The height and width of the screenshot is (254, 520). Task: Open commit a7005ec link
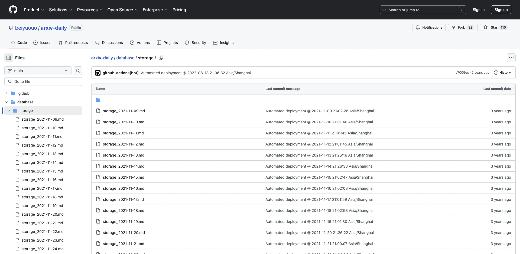point(462,73)
